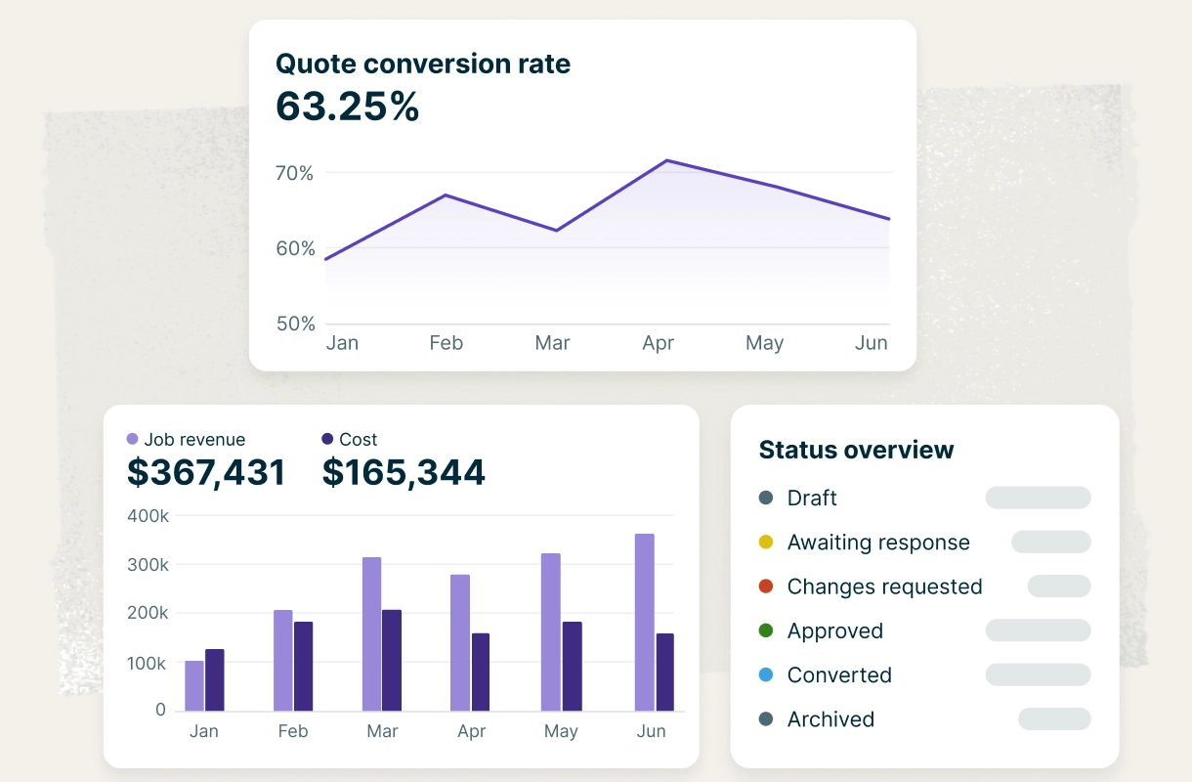Click the Jan job revenue bar
Viewport: 1192px width, 782px height.
tap(194, 685)
